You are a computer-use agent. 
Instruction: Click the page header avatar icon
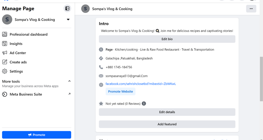(x=85, y=9)
